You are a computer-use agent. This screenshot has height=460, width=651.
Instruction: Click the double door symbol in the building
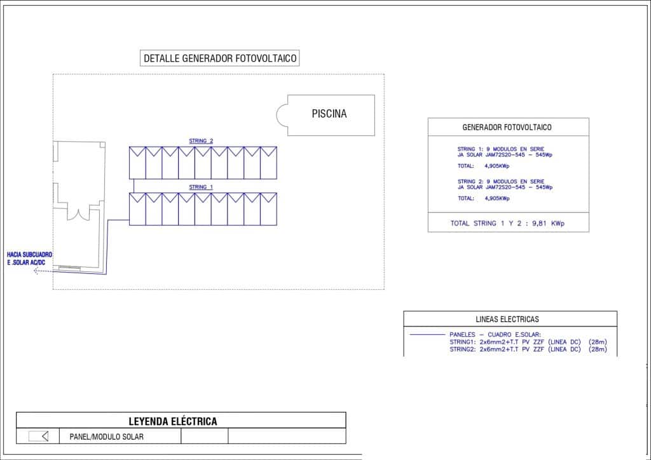(79, 213)
